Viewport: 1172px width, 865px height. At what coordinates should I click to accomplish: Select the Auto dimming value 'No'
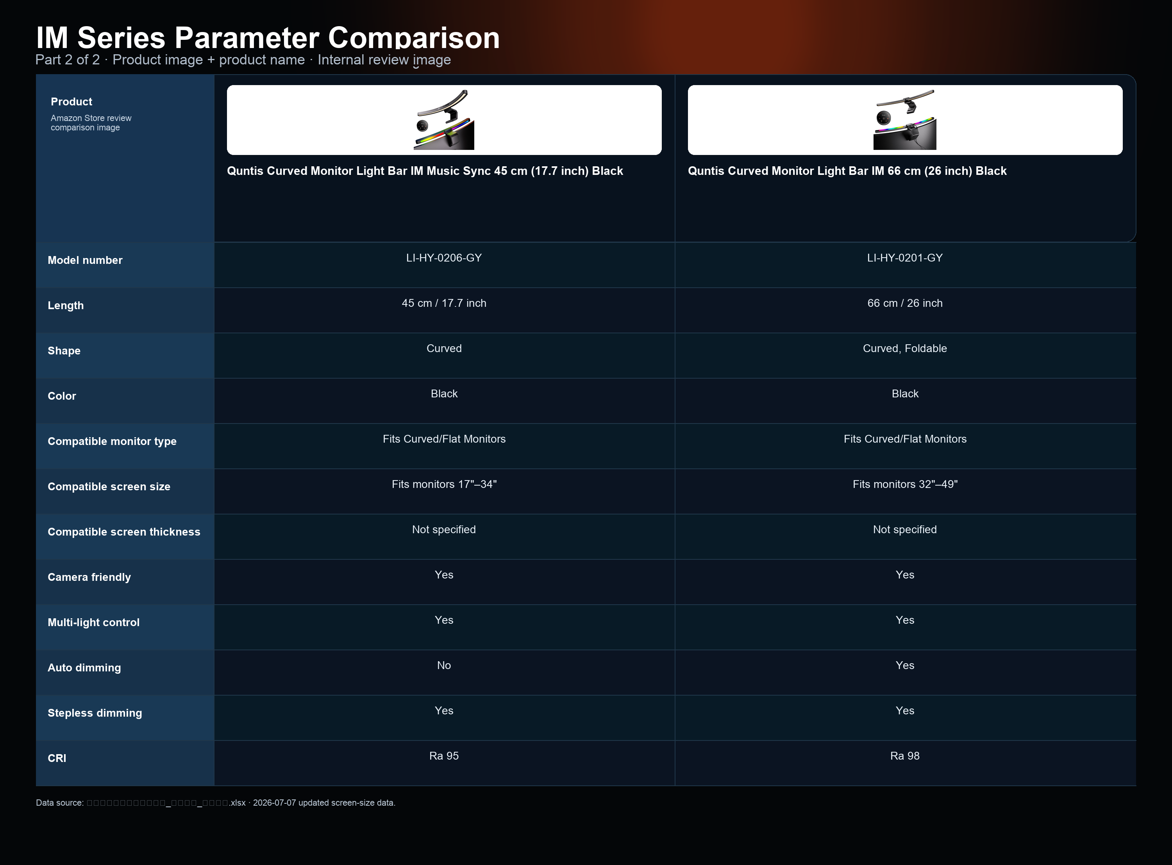click(x=444, y=666)
